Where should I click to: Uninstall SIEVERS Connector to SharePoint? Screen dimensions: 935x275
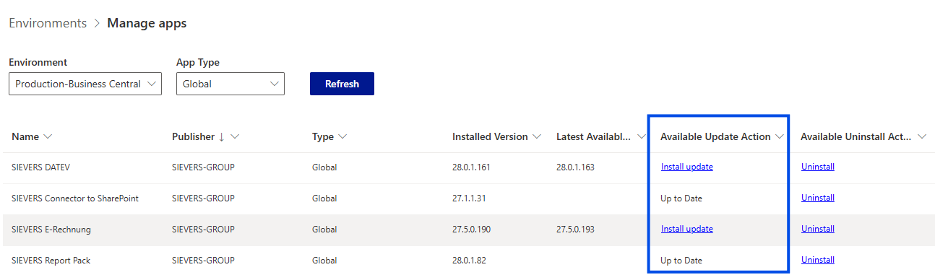817,198
